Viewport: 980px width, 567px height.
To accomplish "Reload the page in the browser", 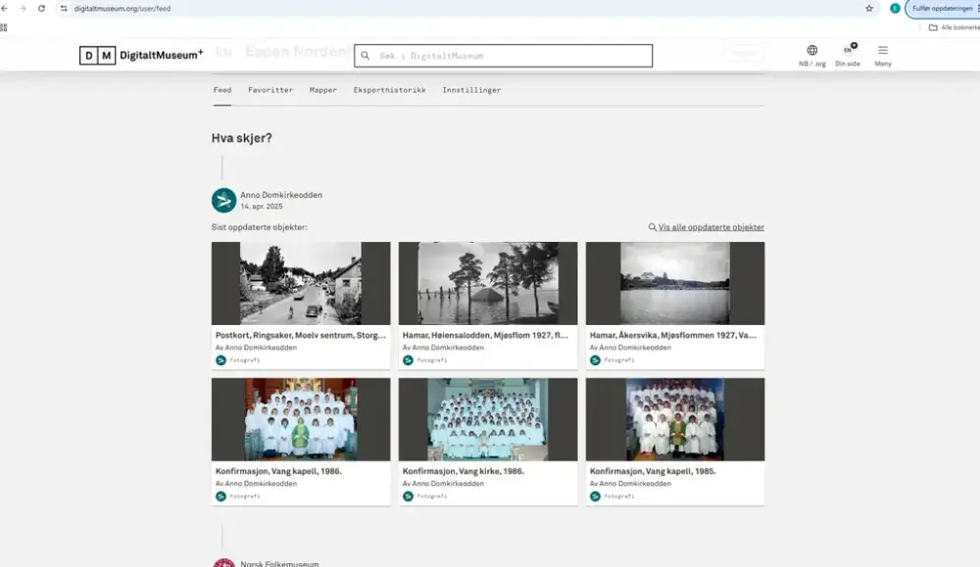I will (41, 8).
